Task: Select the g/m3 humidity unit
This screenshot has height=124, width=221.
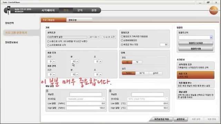Action: [156, 73]
